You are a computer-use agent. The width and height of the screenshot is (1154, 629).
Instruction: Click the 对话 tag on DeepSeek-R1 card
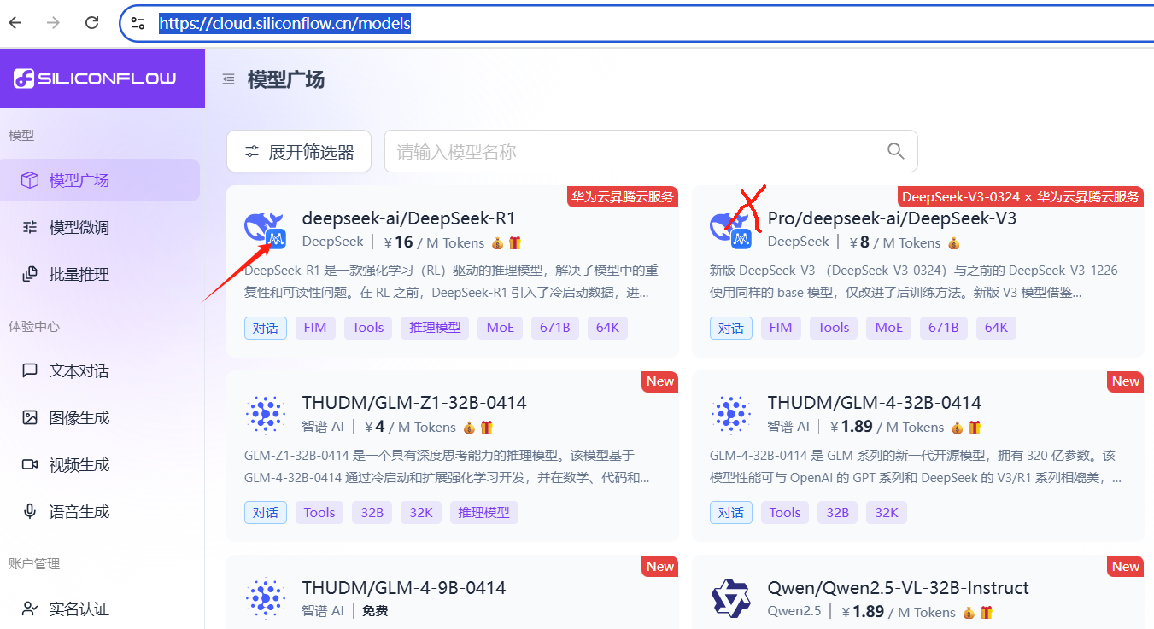[x=265, y=327]
